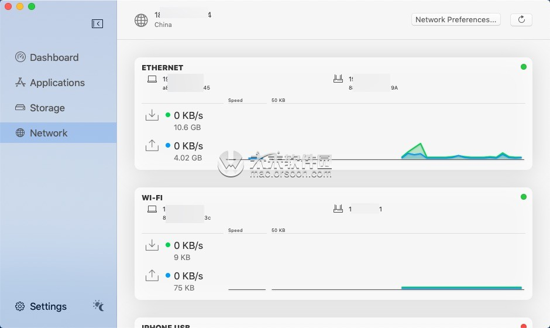This screenshot has height=328, width=550.
Task: Go to the Storage section
Action: pos(40,108)
